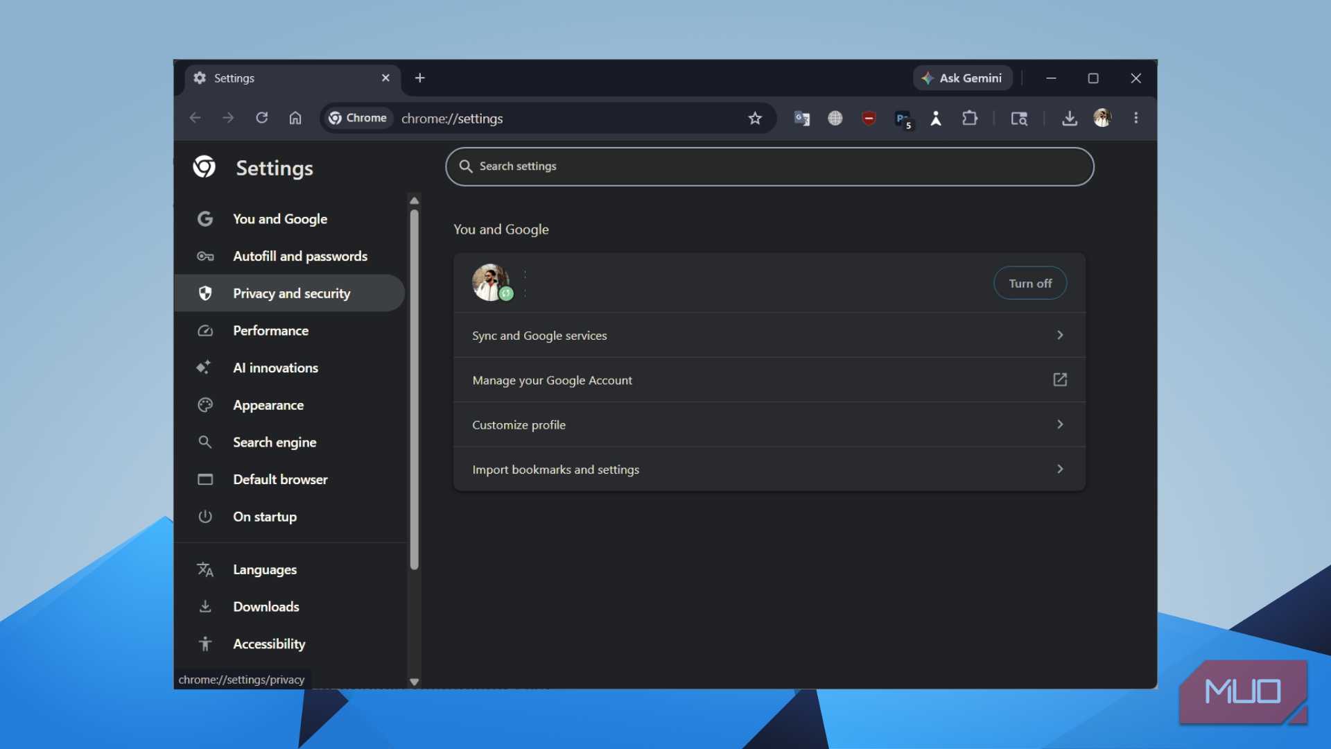Click sidebar scrollbar up arrow
Viewport: 1331px width, 749px height.
point(415,200)
